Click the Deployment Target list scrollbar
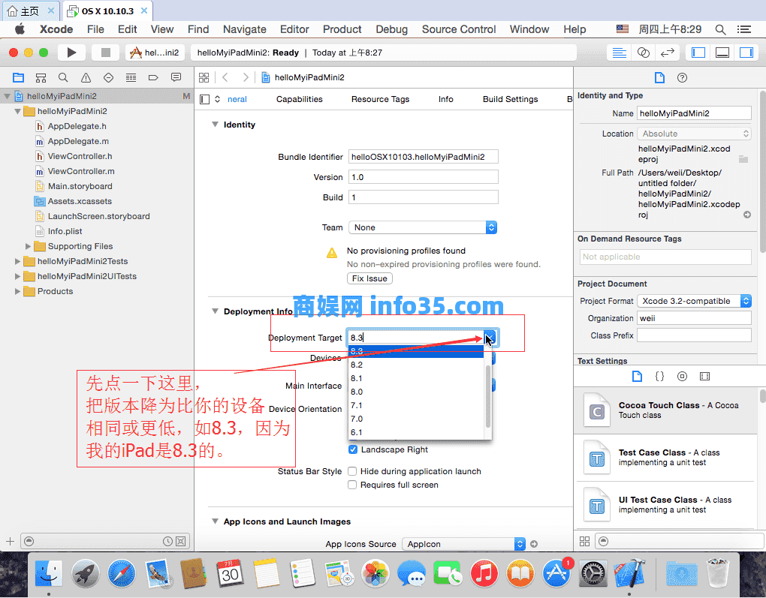The width and height of the screenshot is (766, 598). 487,395
